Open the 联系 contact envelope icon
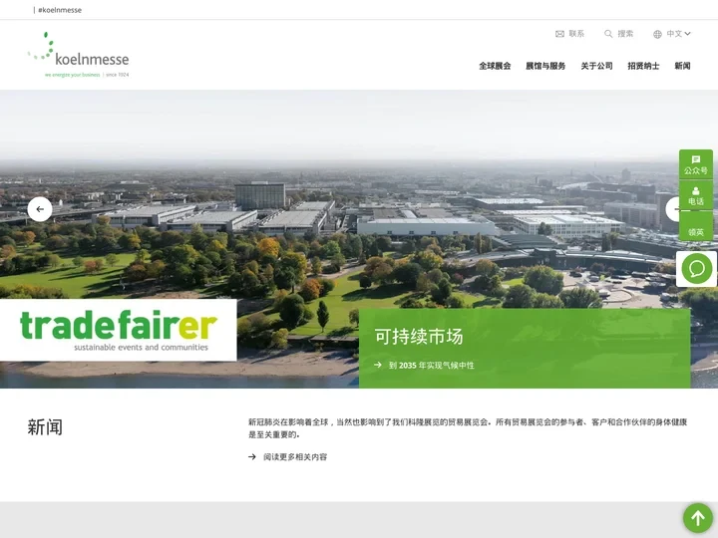 (x=559, y=34)
